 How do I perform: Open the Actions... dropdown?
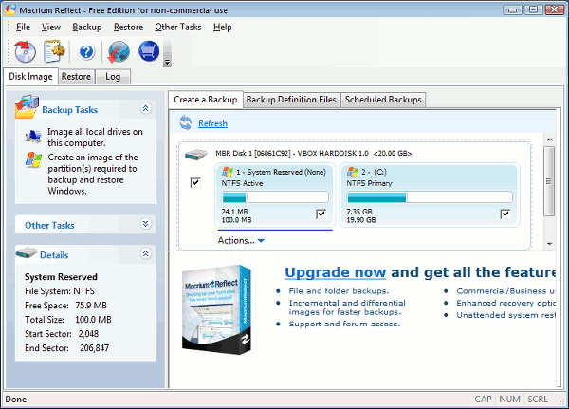[x=241, y=240]
